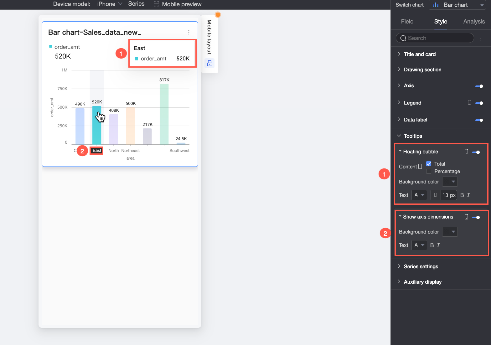Toggle the Data label switch

pos(479,120)
